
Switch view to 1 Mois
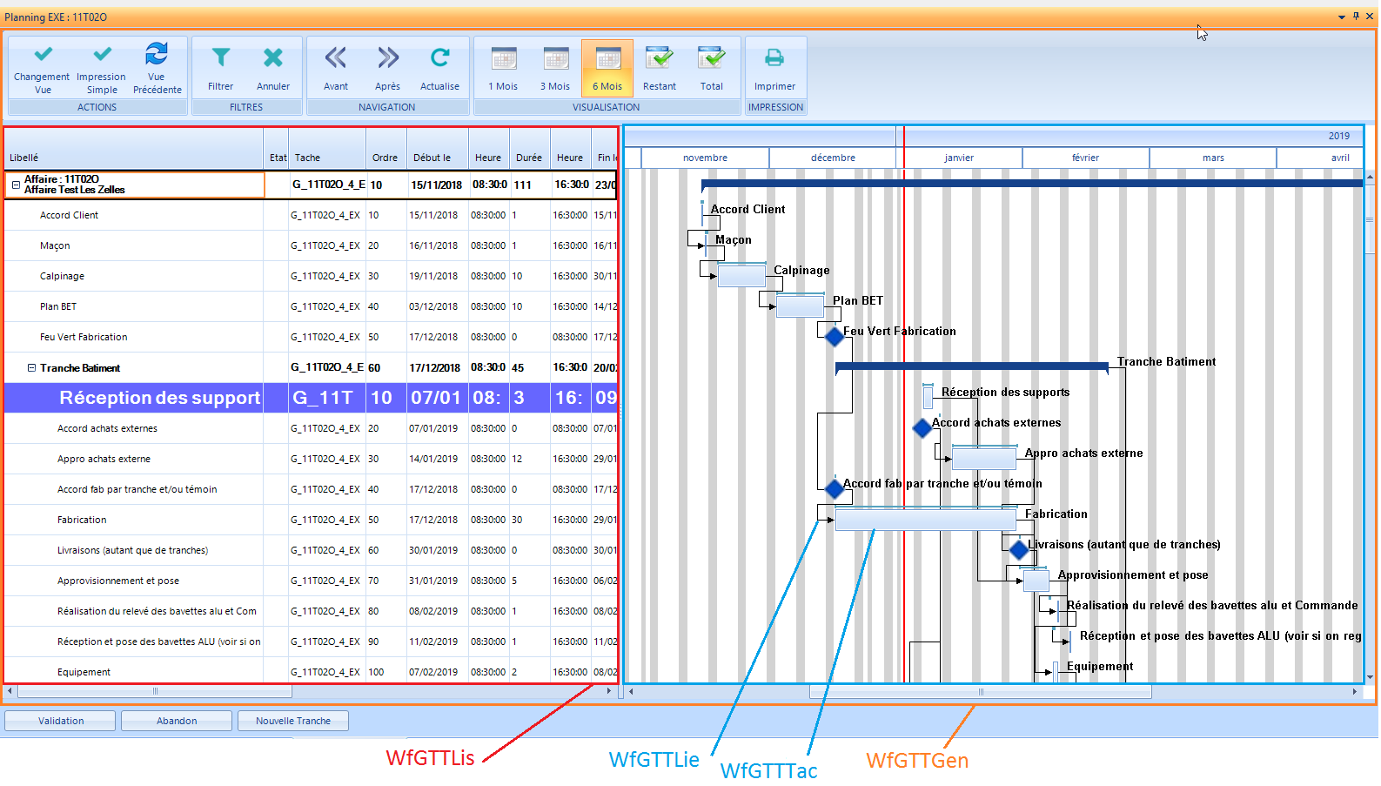pos(503,58)
